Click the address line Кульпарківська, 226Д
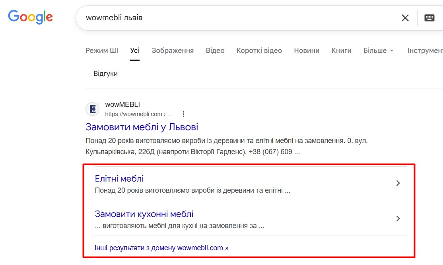443x265 pixels. 193,152
